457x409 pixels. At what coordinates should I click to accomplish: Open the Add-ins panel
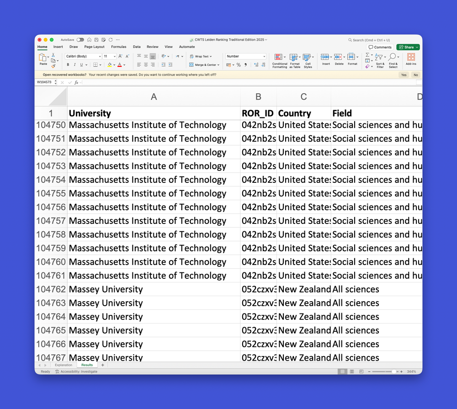click(411, 59)
